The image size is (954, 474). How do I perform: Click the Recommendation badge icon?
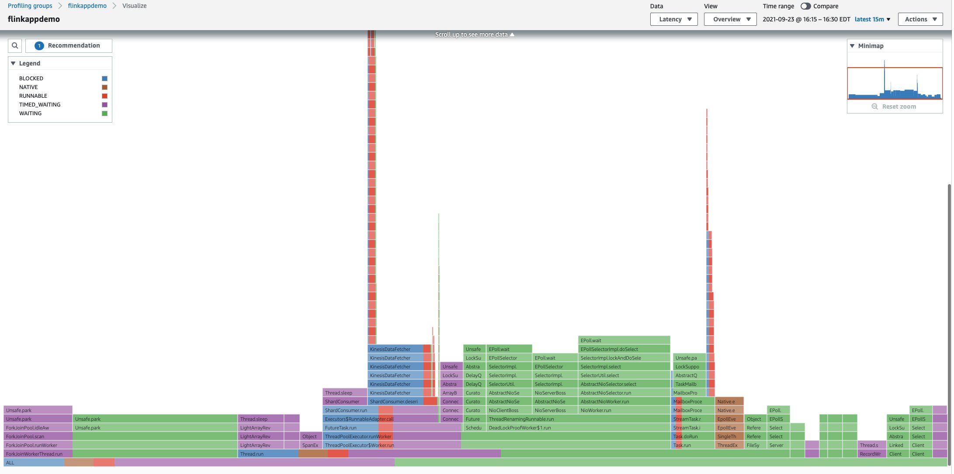[x=39, y=45]
